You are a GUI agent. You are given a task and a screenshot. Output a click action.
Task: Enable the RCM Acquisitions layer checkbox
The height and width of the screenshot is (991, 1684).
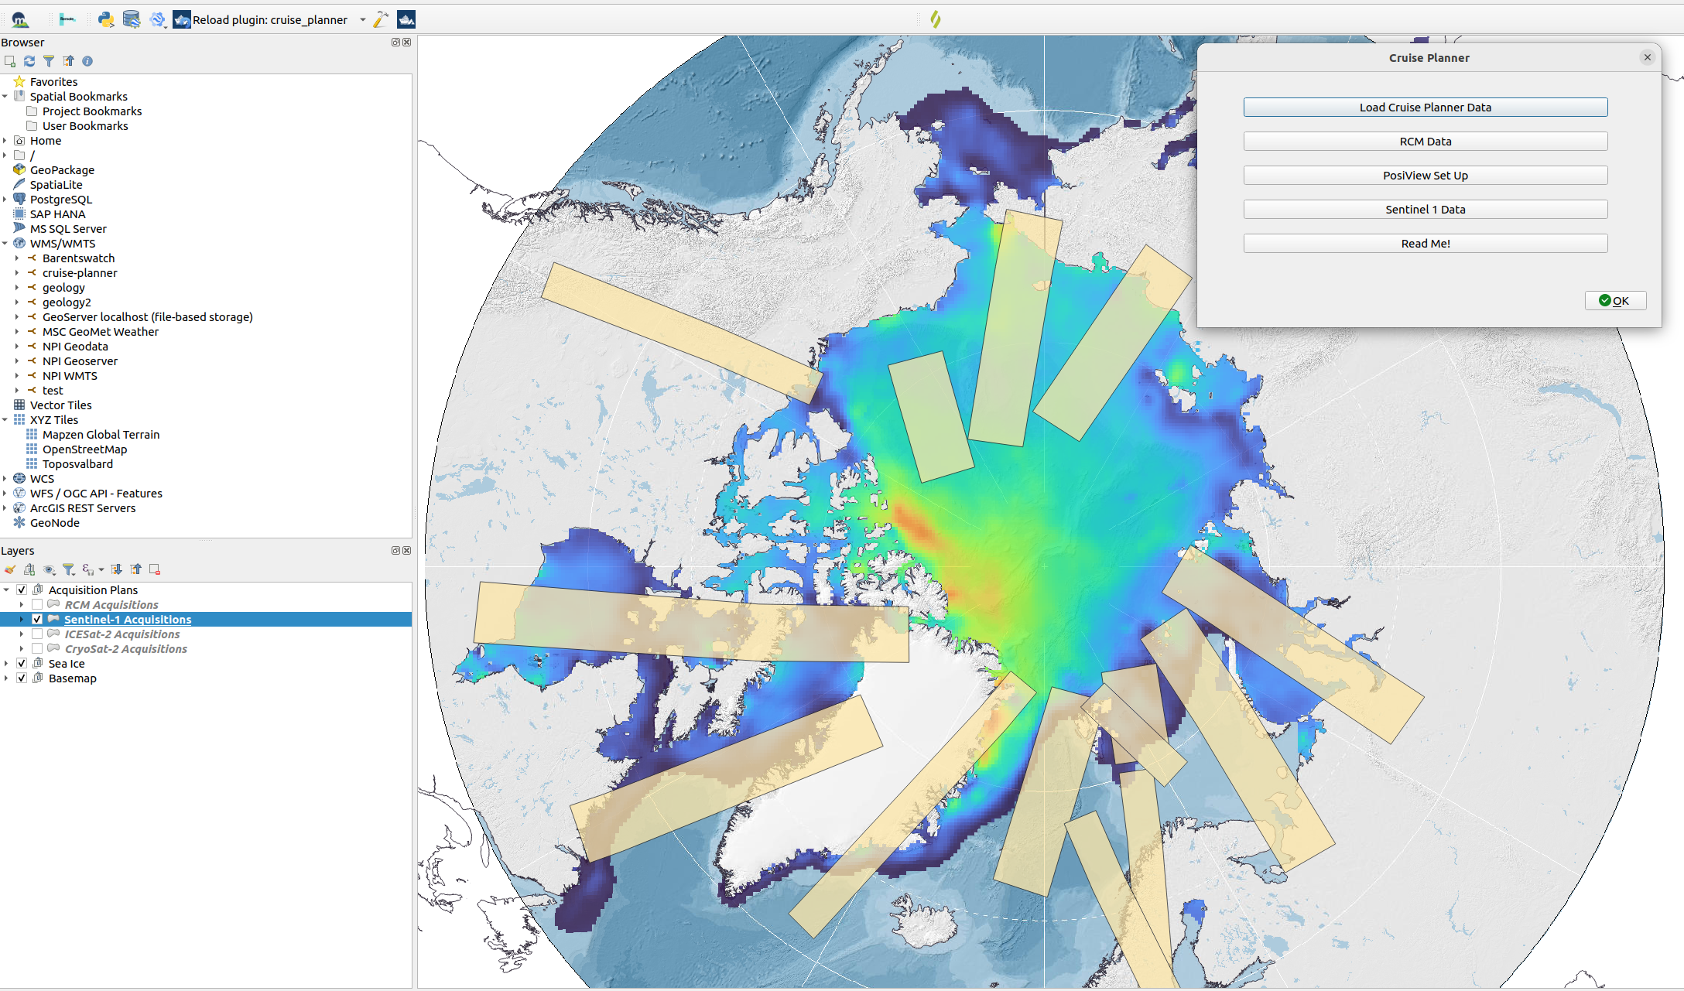(37, 605)
